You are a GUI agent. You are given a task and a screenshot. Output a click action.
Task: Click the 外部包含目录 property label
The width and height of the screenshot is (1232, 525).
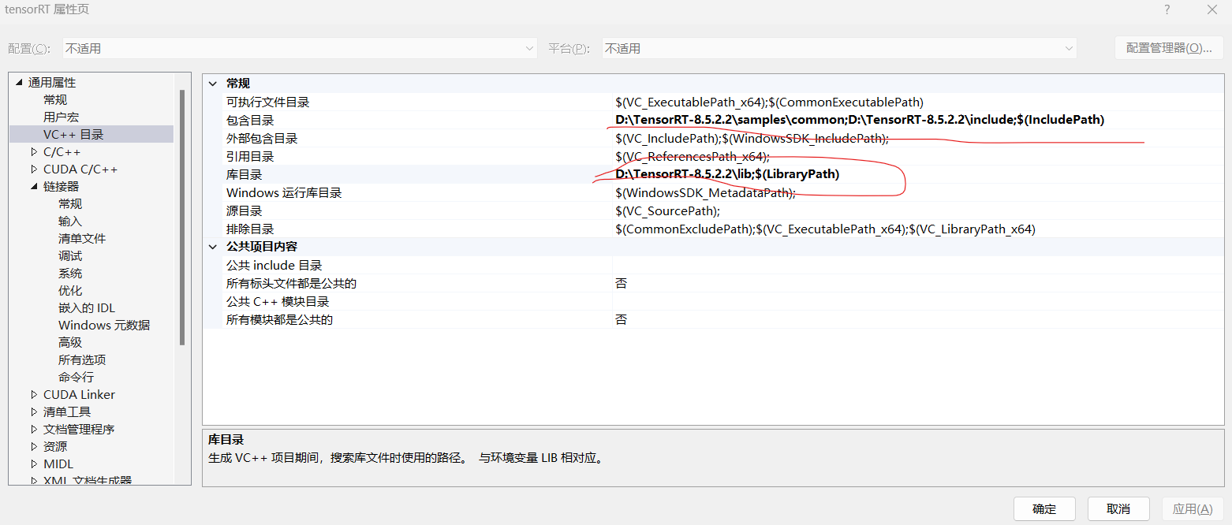pos(262,139)
